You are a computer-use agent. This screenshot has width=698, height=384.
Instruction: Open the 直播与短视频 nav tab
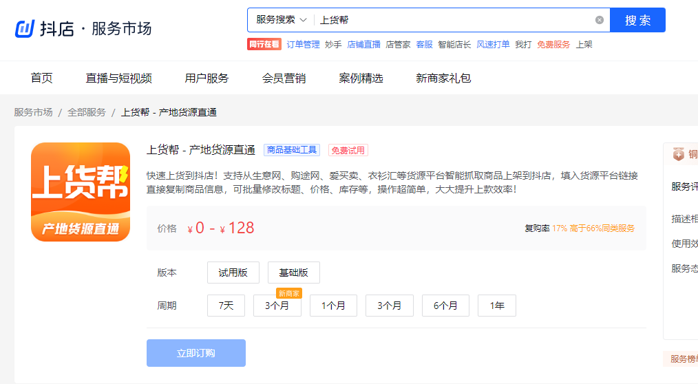pos(118,78)
